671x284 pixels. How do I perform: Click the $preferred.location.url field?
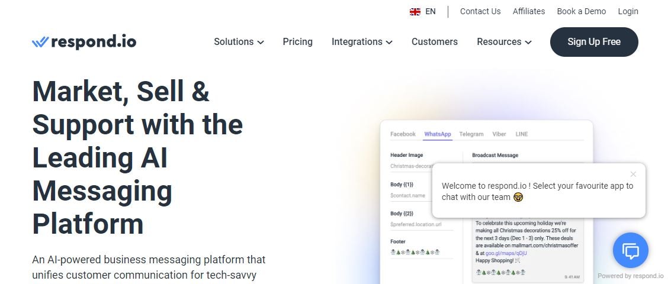coord(422,225)
